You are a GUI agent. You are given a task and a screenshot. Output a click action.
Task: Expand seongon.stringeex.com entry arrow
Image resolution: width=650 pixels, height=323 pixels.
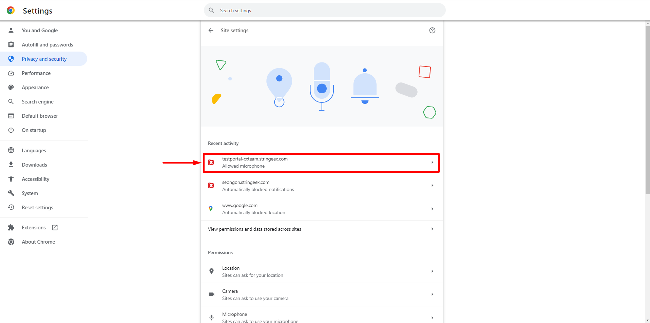[432, 186]
